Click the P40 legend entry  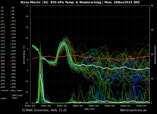(13, 71)
